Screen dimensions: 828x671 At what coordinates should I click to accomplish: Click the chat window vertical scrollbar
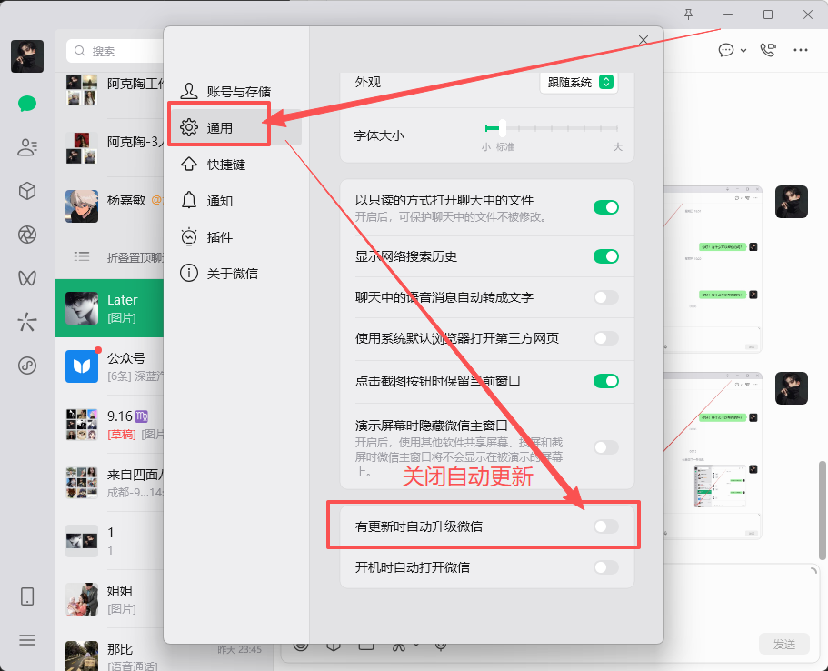tap(823, 510)
